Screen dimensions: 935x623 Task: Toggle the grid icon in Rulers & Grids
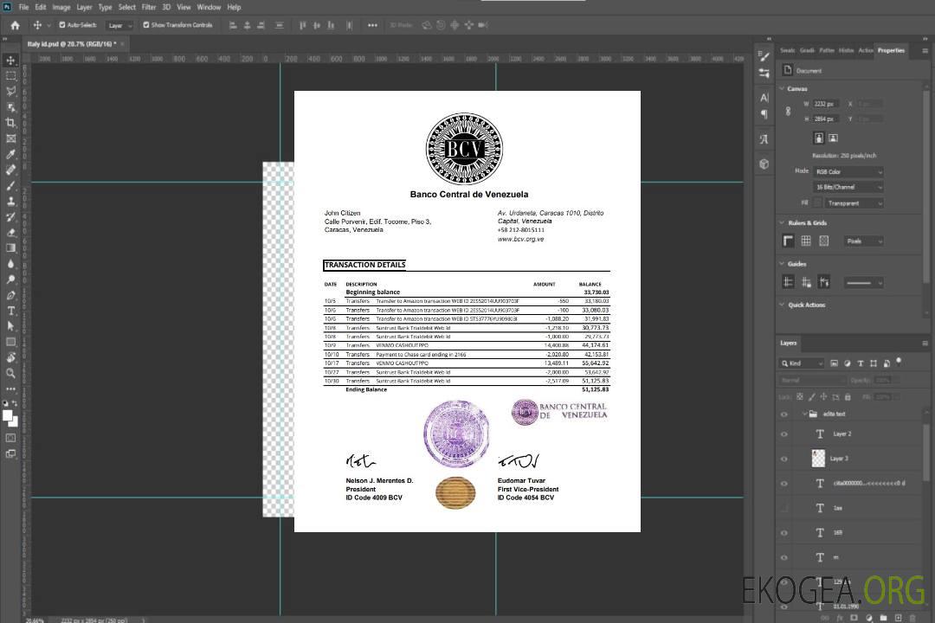pyautogui.click(x=806, y=241)
